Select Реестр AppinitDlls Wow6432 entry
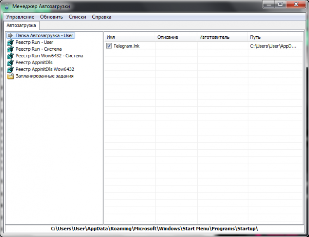 tap(45, 69)
